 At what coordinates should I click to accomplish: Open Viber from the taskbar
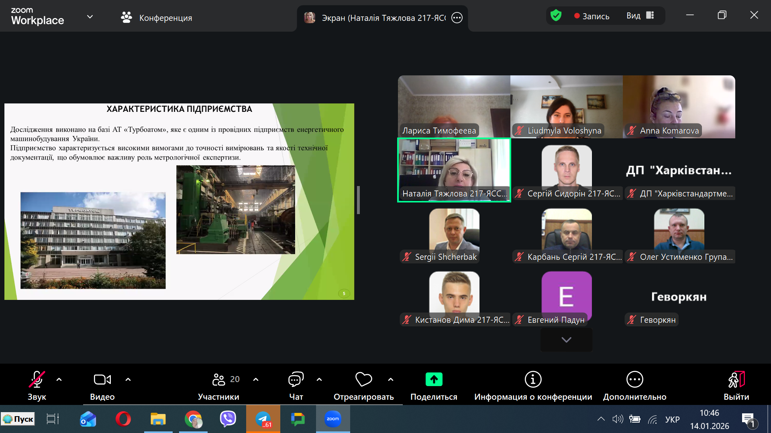(228, 419)
